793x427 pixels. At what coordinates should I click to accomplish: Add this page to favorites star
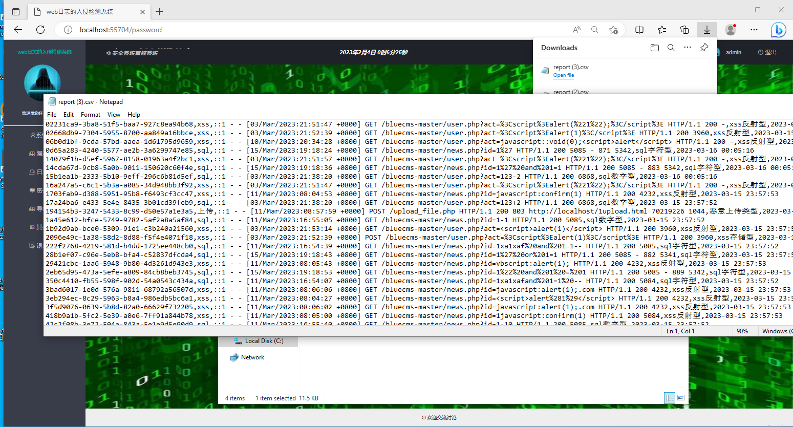[613, 30]
